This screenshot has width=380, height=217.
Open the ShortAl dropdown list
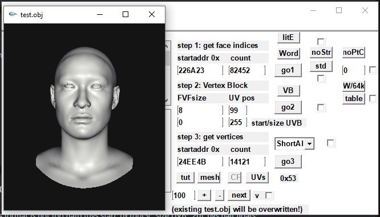coord(309,144)
